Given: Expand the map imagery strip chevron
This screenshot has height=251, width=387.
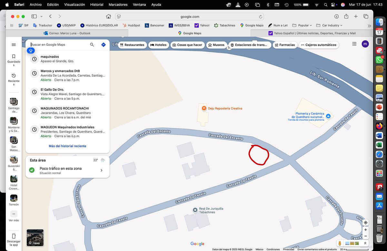Looking at the screenshot, I should tap(365, 243).
